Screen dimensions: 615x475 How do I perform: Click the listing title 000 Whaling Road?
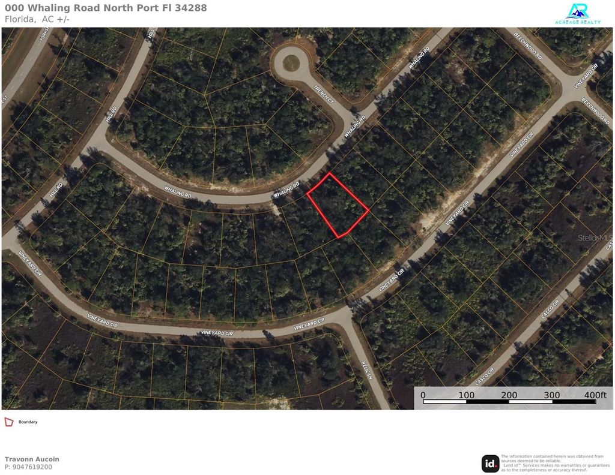pos(106,8)
